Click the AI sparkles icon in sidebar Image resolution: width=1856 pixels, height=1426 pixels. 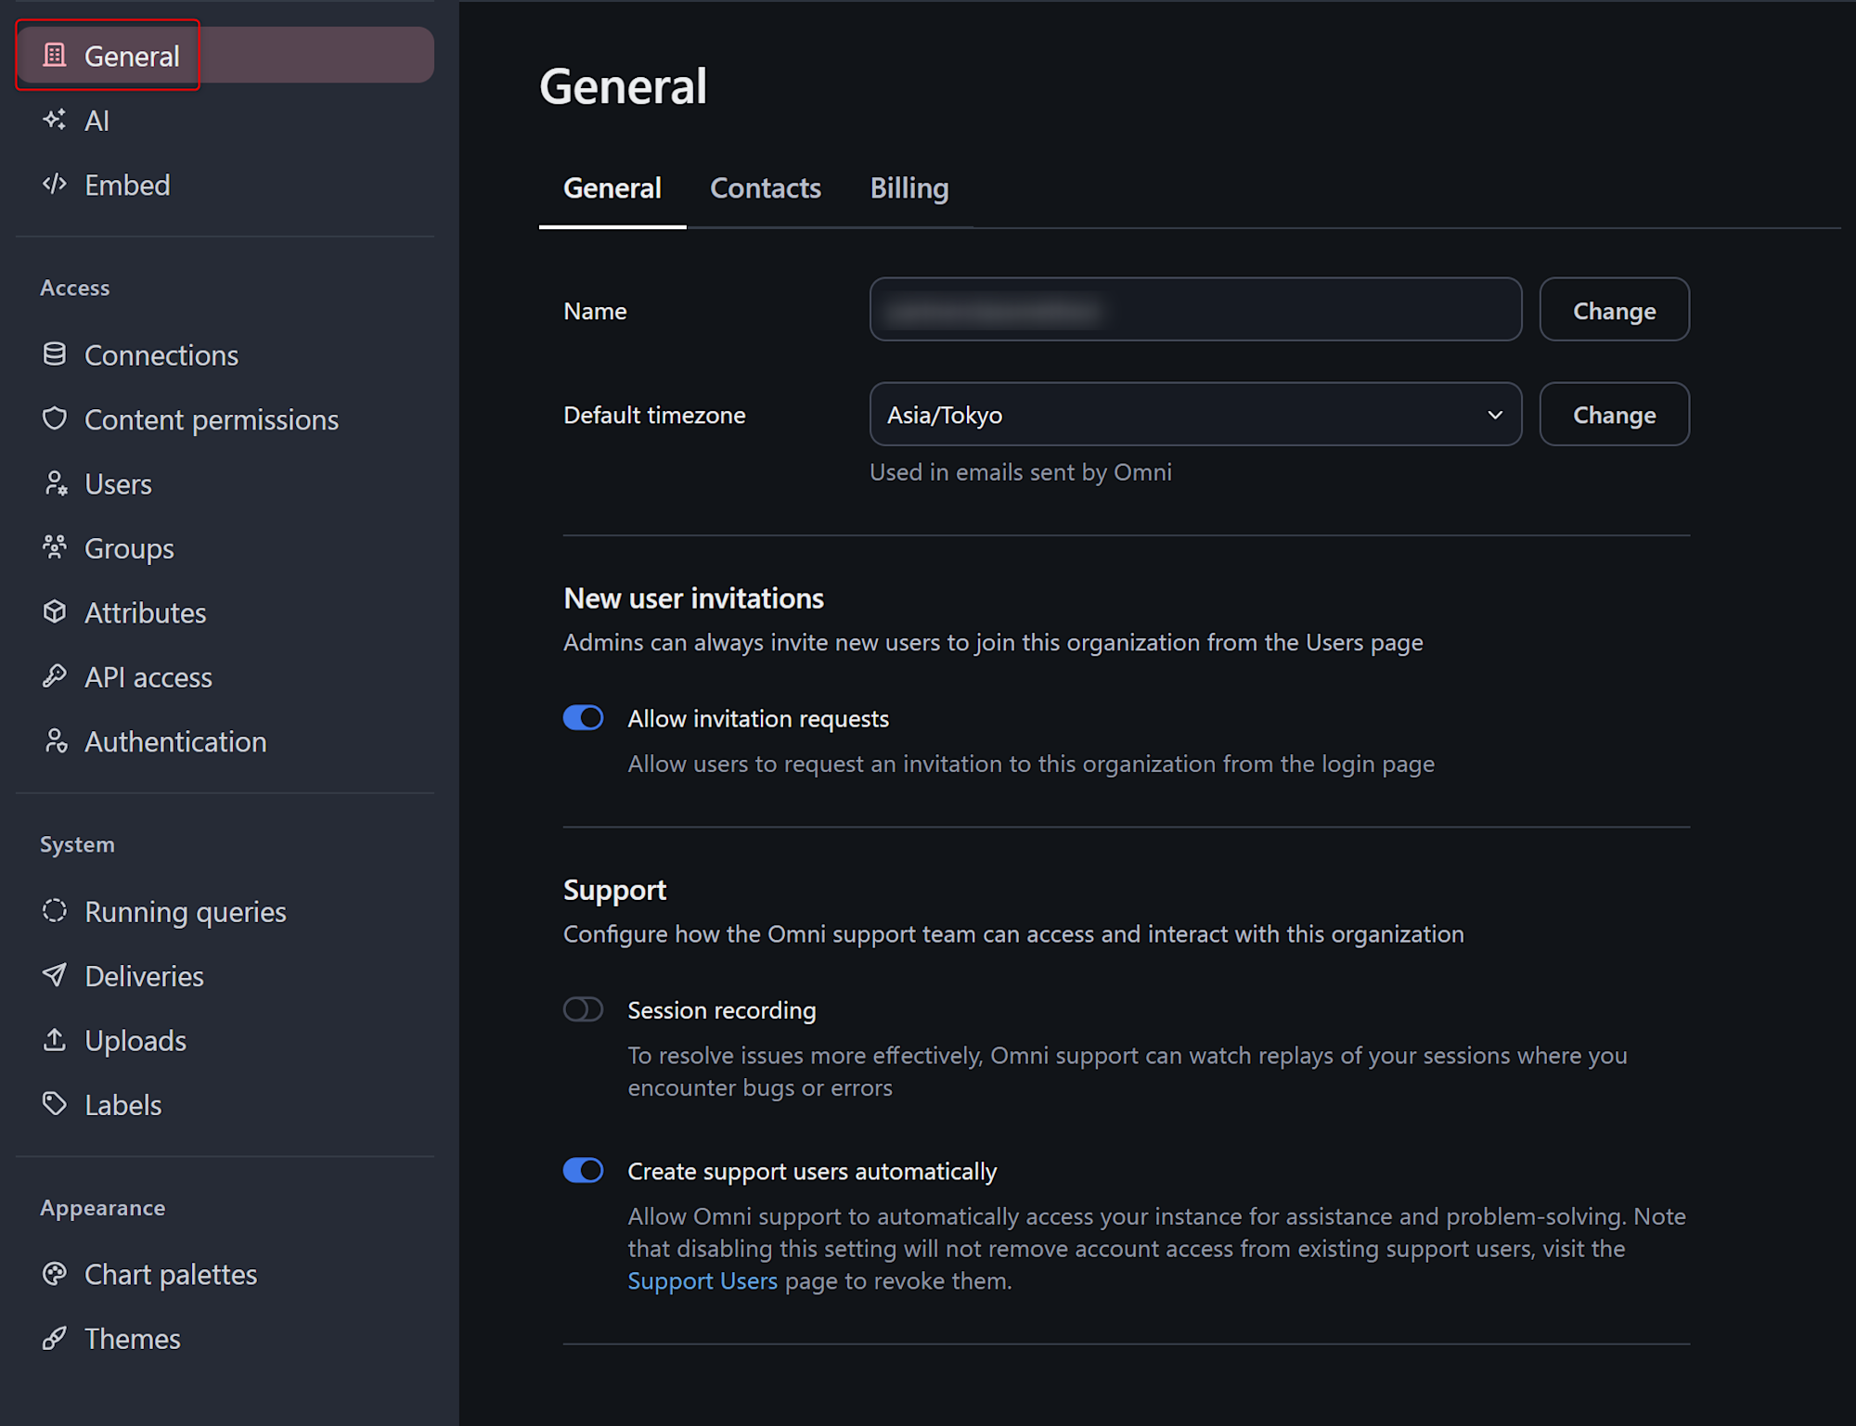55,120
